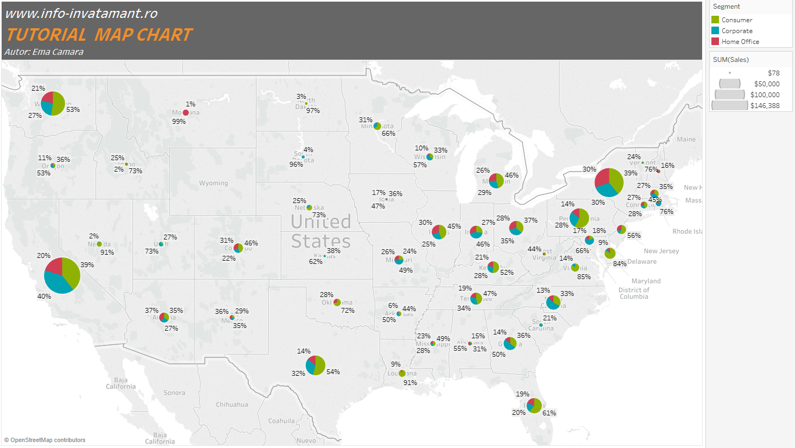795x448 pixels.
Task: Select the Wisconsin pie chart
Action: click(430, 157)
